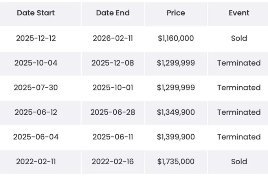Click Terminated in the 2025-06-04 row
This screenshot has height=176, width=268.
(239, 137)
